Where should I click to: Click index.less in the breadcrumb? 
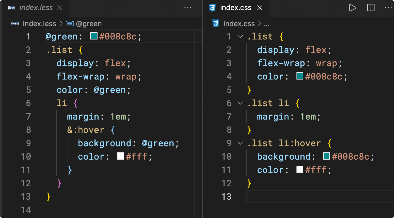(x=39, y=24)
